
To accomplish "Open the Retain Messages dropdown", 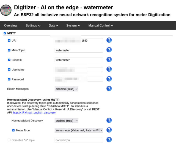I will (67, 89).
